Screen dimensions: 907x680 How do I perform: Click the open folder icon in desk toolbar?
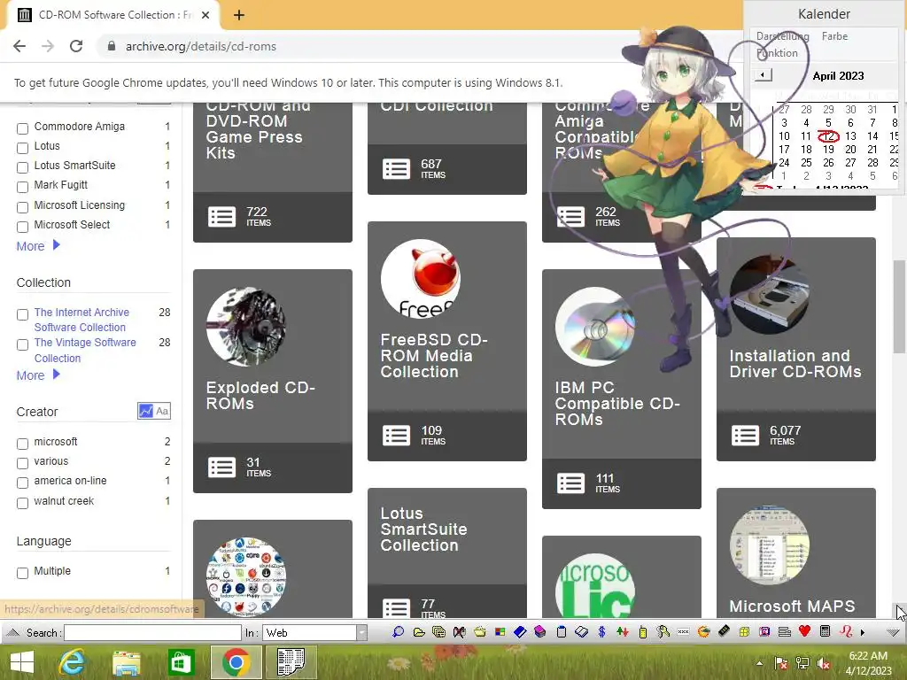coord(419,632)
